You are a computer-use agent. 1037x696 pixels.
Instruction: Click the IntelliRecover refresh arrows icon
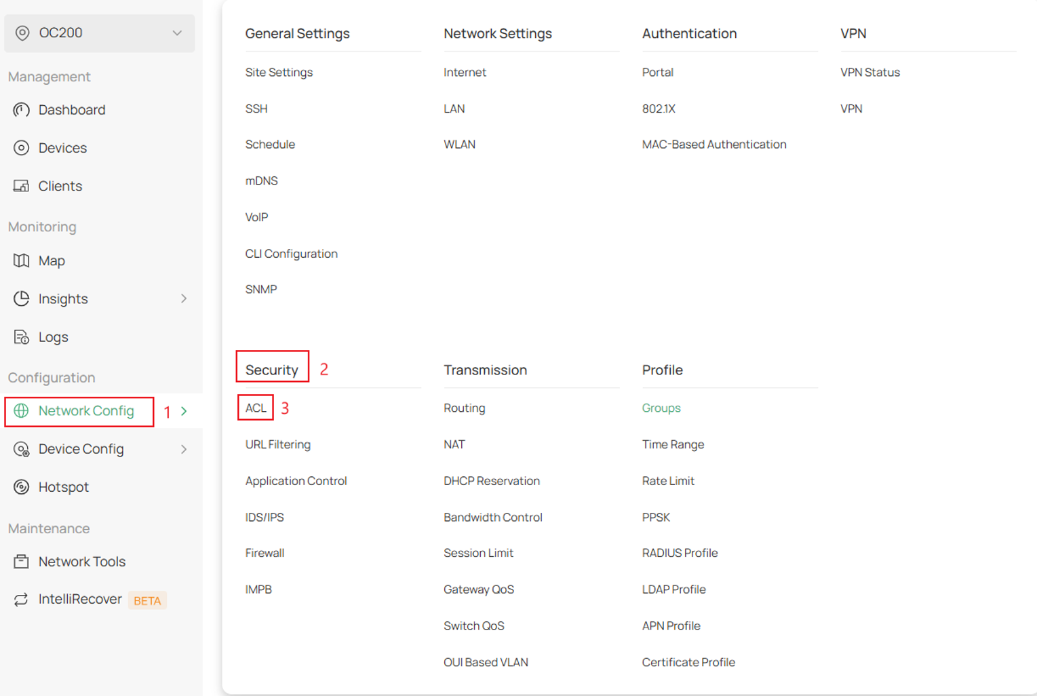click(x=22, y=600)
